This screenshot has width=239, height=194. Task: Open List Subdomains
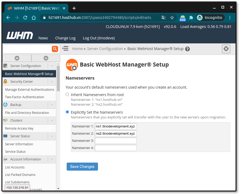point(17,182)
